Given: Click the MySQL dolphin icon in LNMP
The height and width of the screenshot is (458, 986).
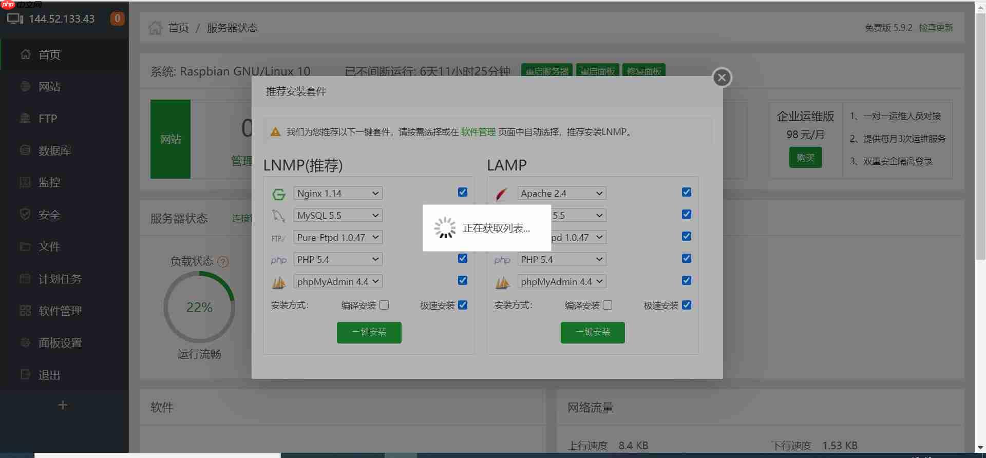Looking at the screenshot, I should click(x=279, y=216).
